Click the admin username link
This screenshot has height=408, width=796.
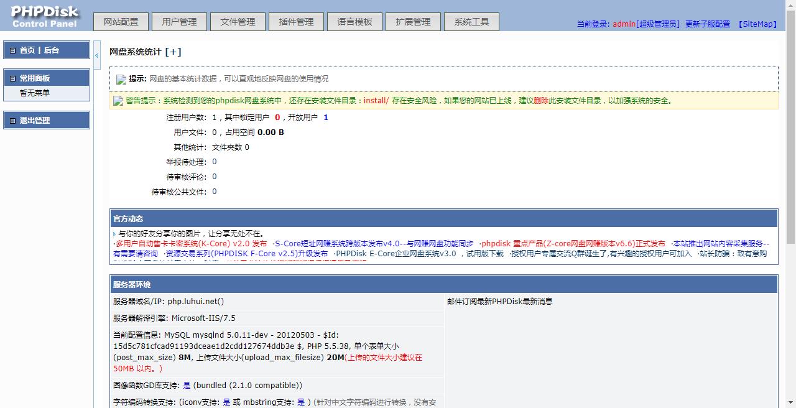[624, 24]
